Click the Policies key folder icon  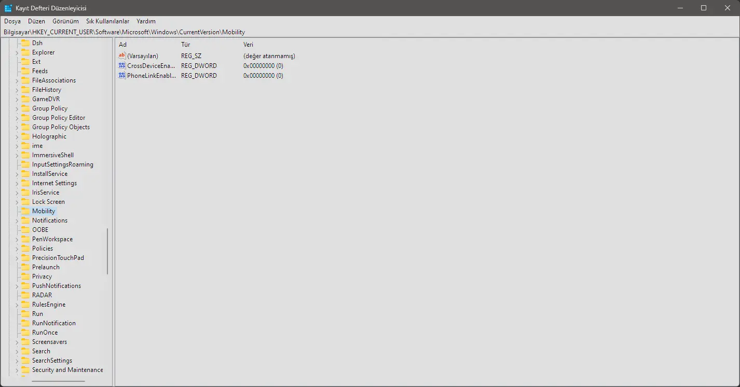point(25,248)
